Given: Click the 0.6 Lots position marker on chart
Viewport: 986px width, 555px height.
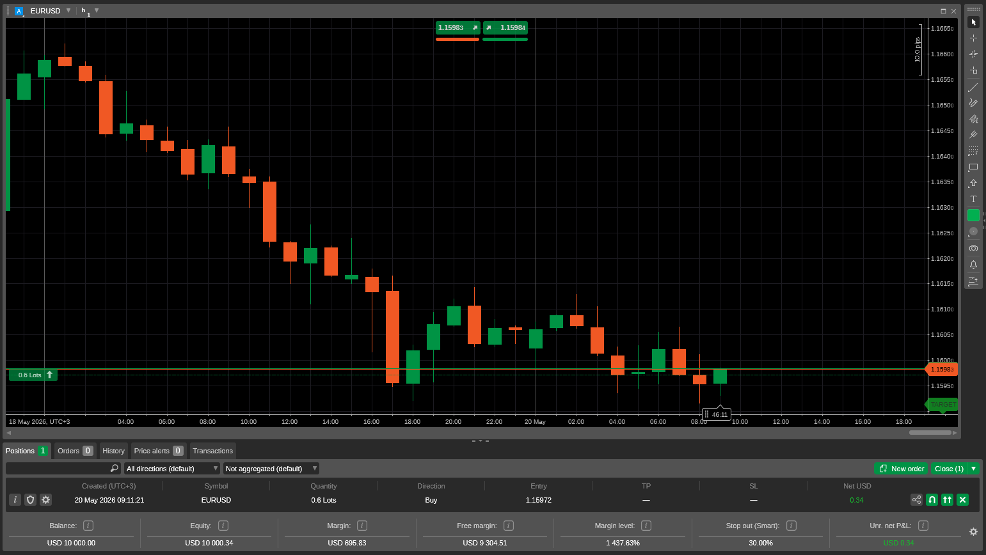Looking at the screenshot, I should (33, 375).
